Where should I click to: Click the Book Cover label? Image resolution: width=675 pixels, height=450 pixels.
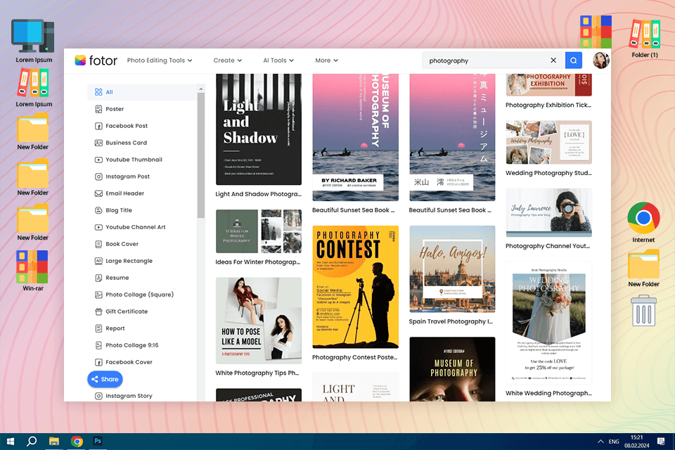[x=122, y=244]
